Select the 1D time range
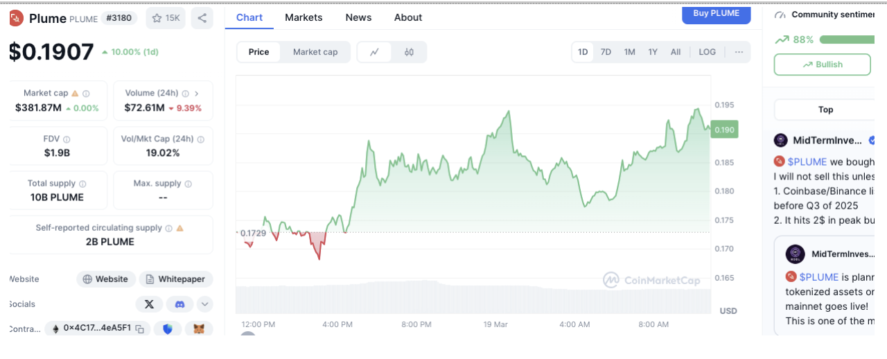Image resolution: width=887 pixels, height=359 pixels. click(x=583, y=52)
